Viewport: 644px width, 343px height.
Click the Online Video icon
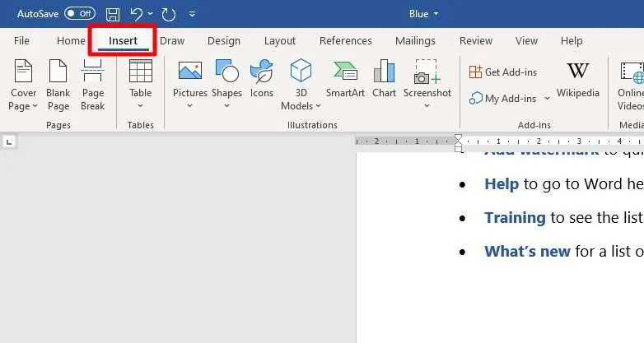click(x=632, y=72)
